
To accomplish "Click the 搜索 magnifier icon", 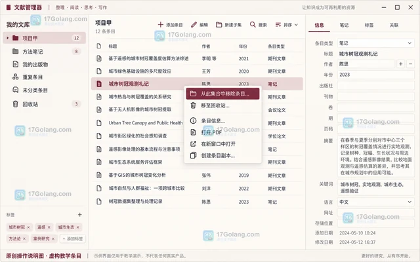I will pyautogui.click(x=252, y=25).
